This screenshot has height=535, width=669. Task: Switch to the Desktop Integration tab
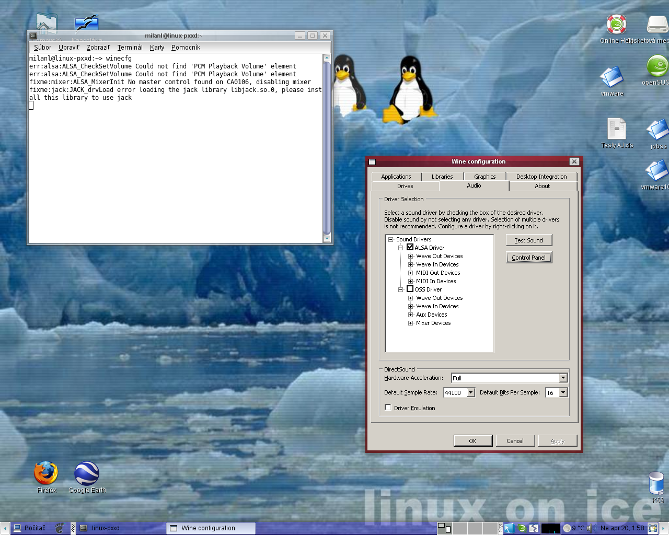click(x=541, y=177)
